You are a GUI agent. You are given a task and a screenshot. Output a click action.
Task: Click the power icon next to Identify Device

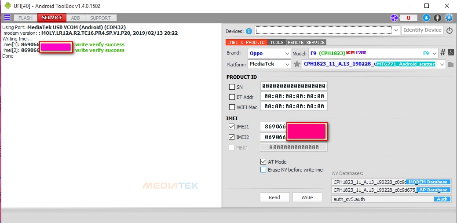(x=450, y=30)
